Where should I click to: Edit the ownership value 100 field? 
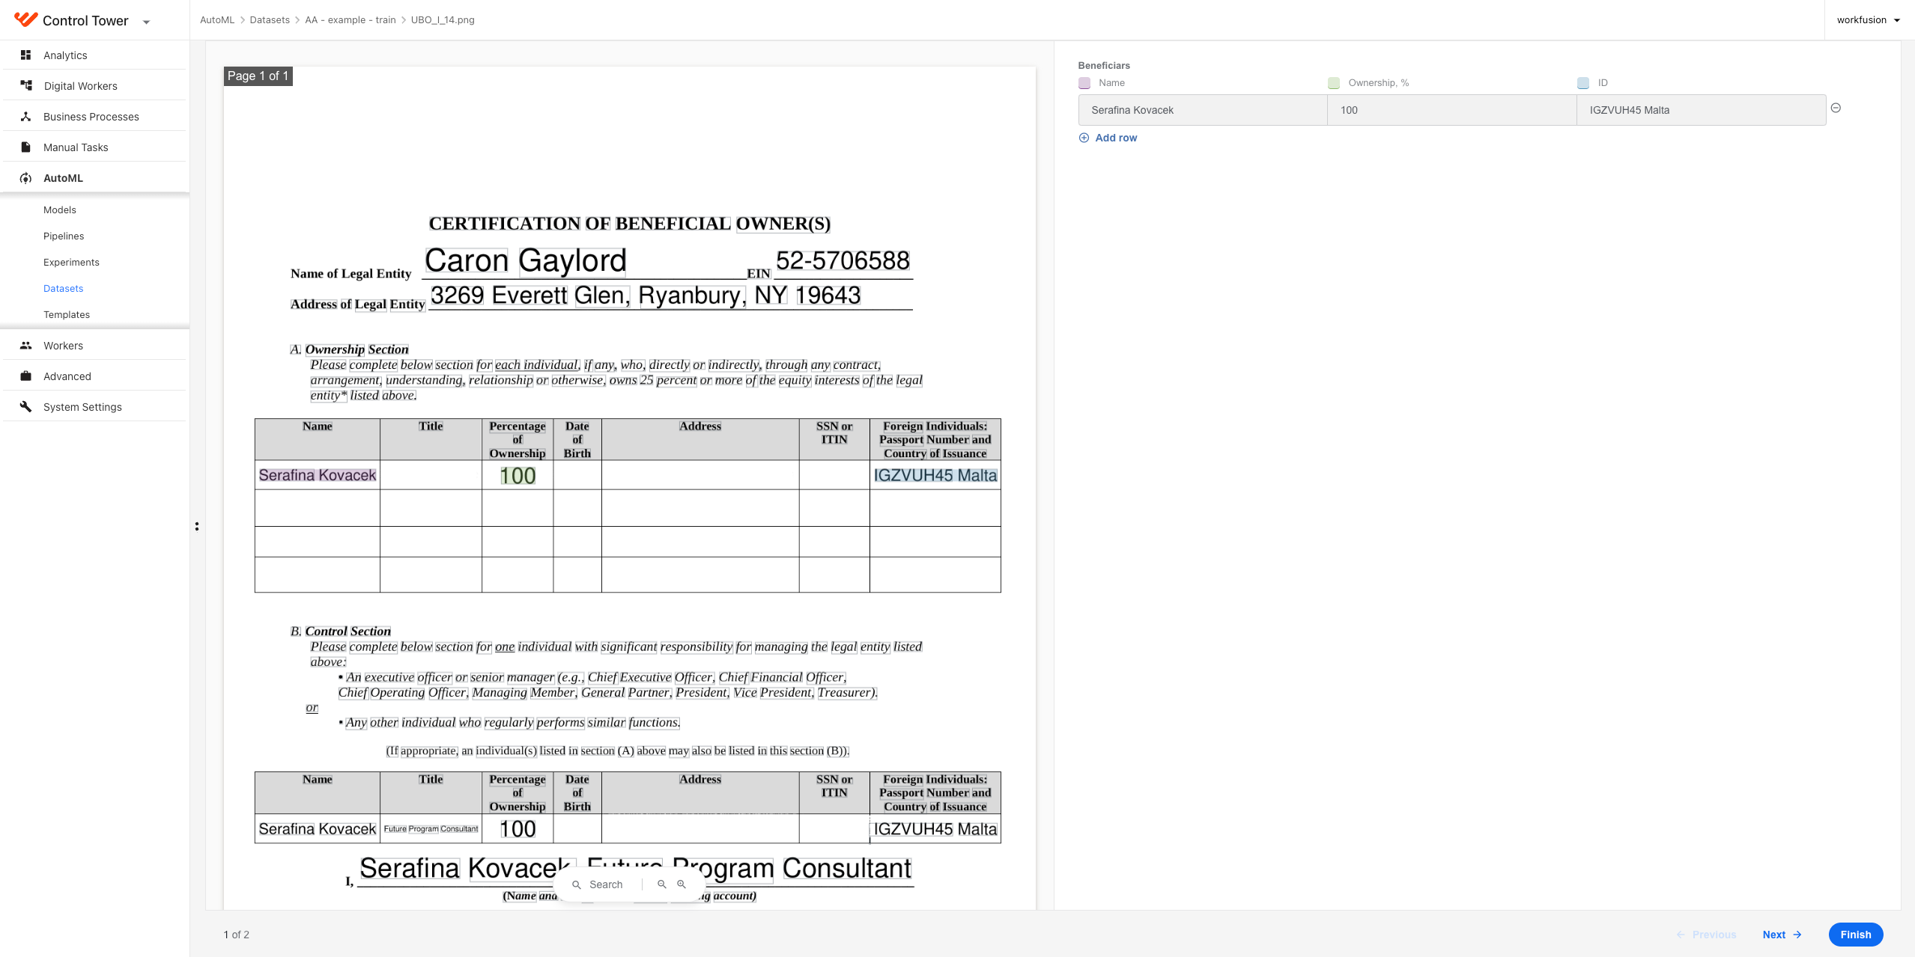pyautogui.click(x=1452, y=110)
